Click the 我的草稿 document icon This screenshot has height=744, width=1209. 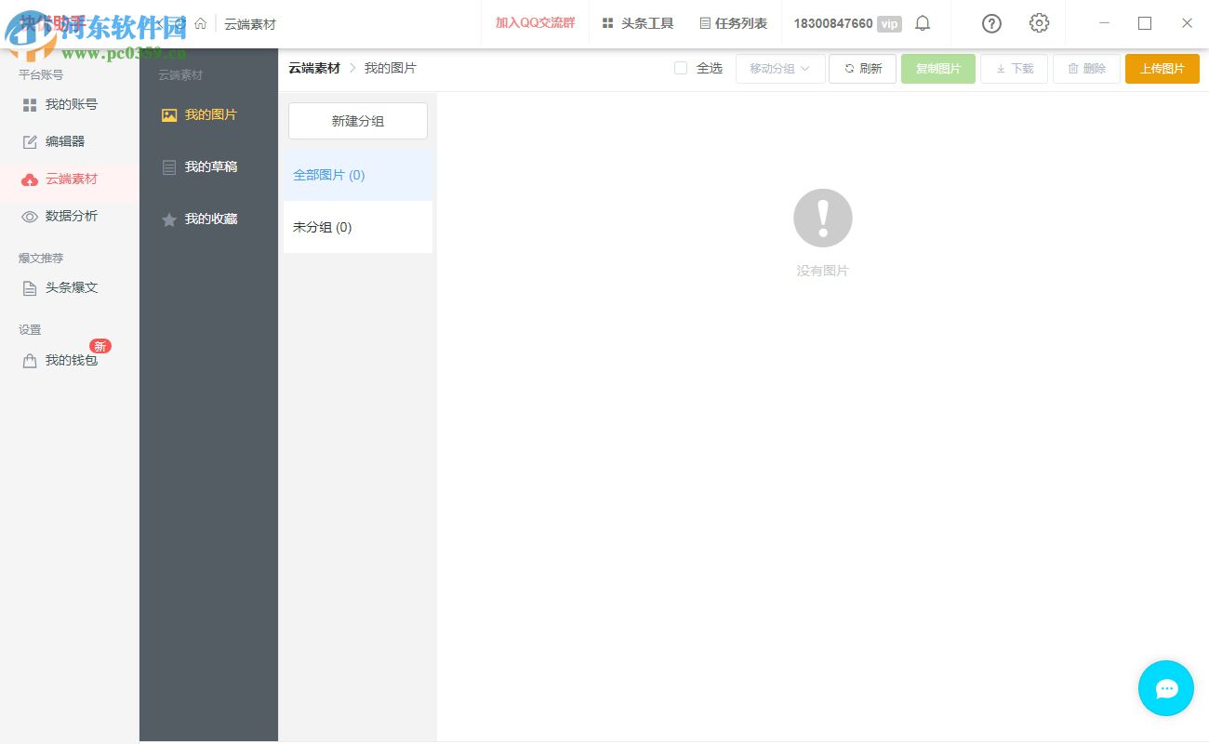(x=169, y=168)
